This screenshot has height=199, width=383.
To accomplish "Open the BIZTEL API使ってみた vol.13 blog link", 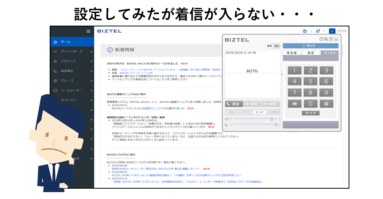I will [187, 182].
